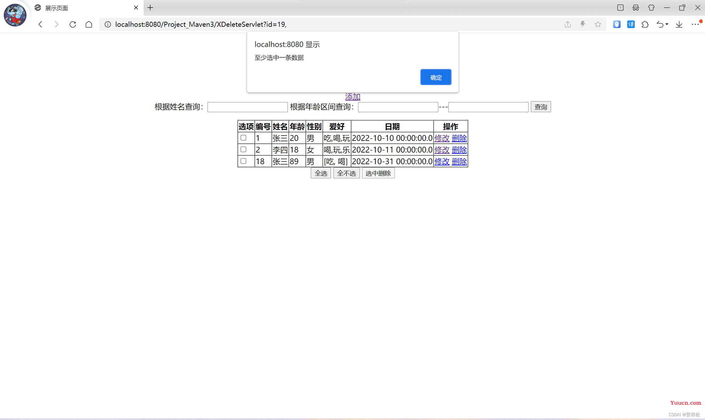The image size is (705, 420).
Task: Click 修改 link for row 编号 18
Action: (442, 161)
